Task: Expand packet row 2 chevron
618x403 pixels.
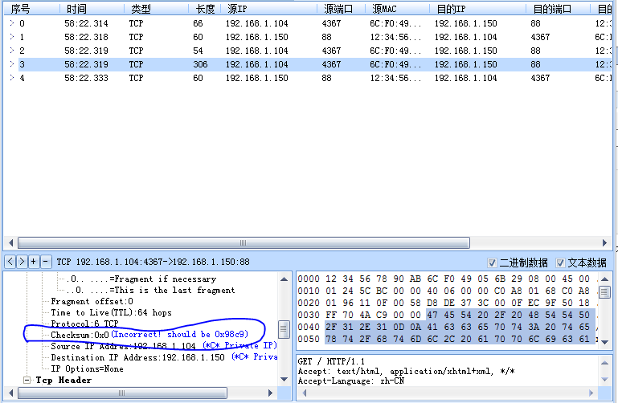Action: 12,51
